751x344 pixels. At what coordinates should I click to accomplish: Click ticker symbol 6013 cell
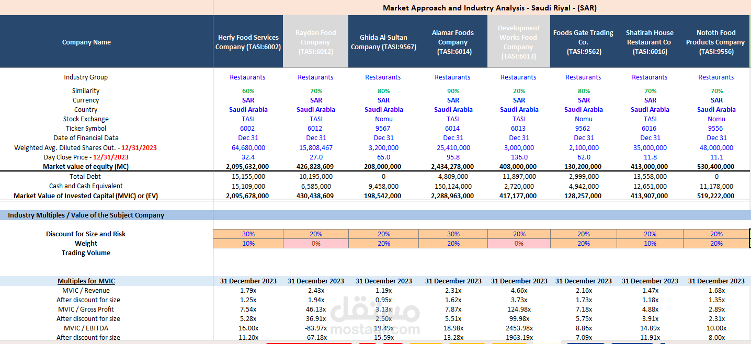coord(519,129)
